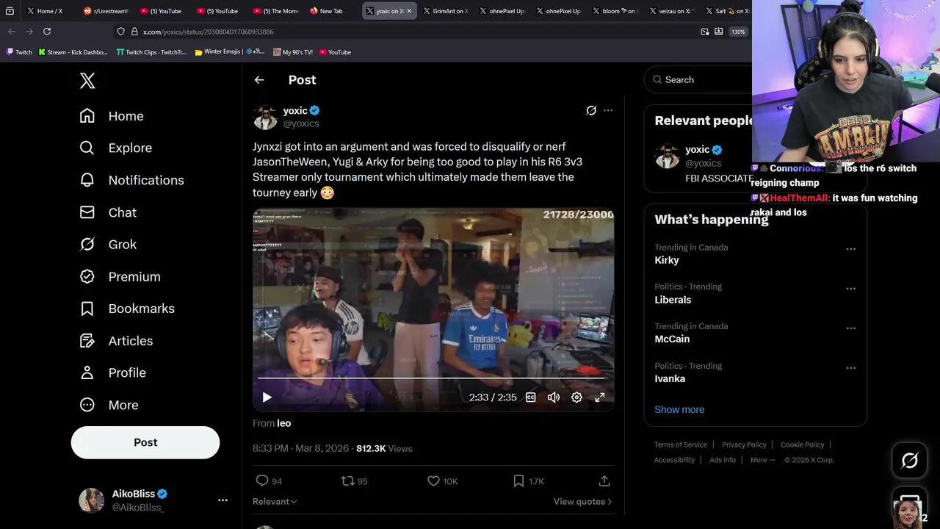Switch to r/Livestream browser tab
940x529 pixels.
pyautogui.click(x=107, y=11)
